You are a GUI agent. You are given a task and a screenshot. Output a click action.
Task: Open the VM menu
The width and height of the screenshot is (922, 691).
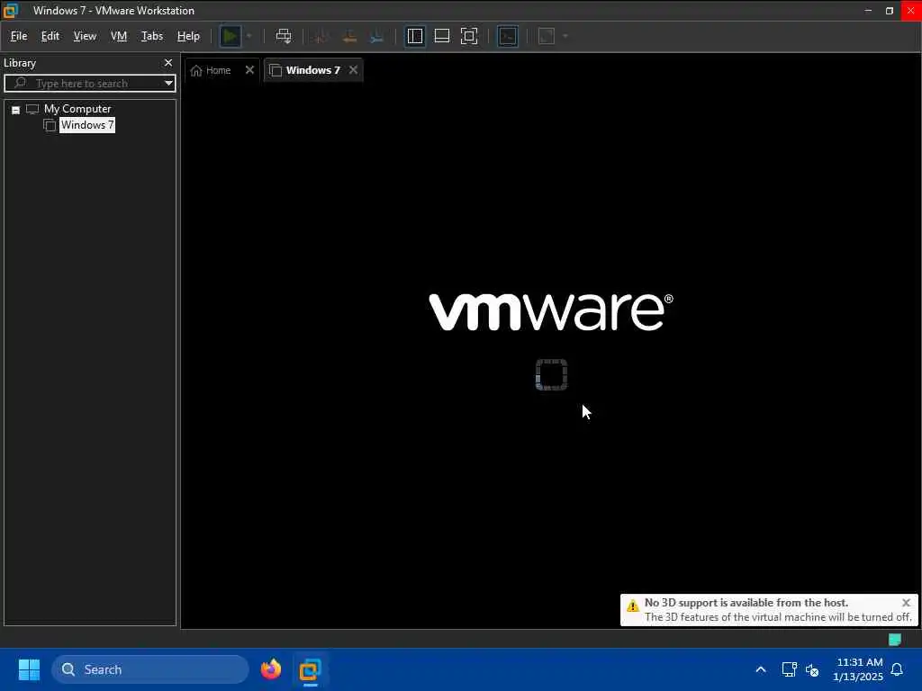[x=119, y=36]
